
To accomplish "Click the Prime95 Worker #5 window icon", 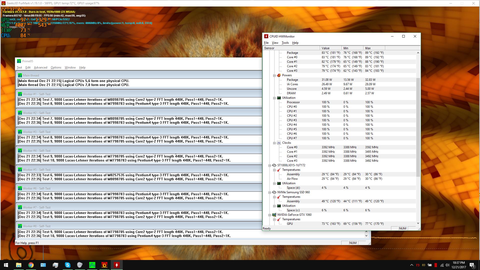I will click(20, 169).
